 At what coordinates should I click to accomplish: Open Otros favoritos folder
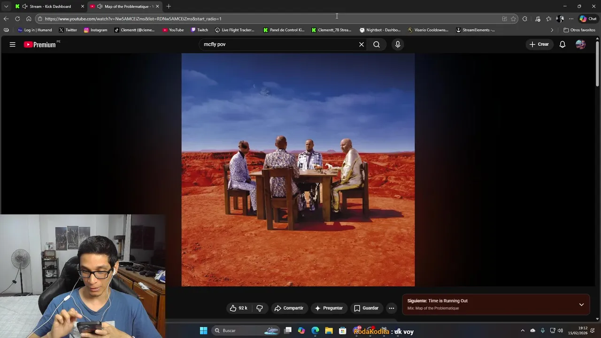(579, 30)
